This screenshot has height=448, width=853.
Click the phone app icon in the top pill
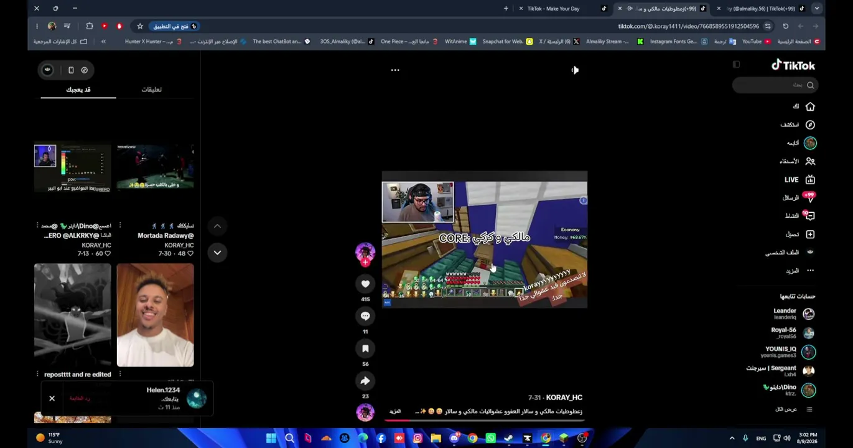(71, 70)
